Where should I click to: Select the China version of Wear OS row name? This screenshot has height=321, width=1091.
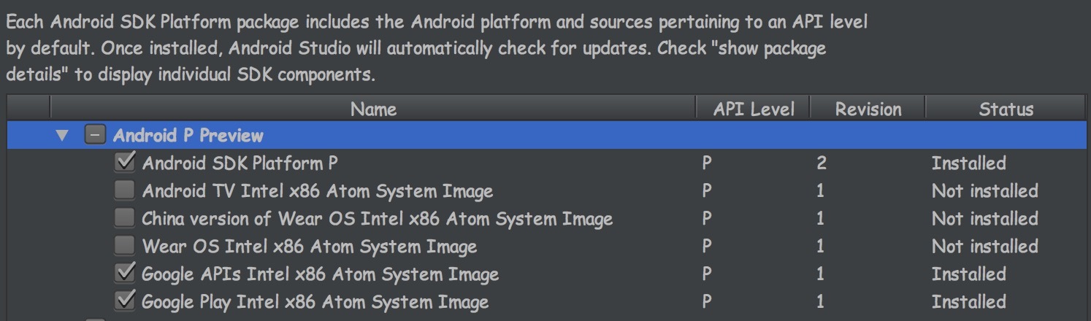click(x=377, y=219)
